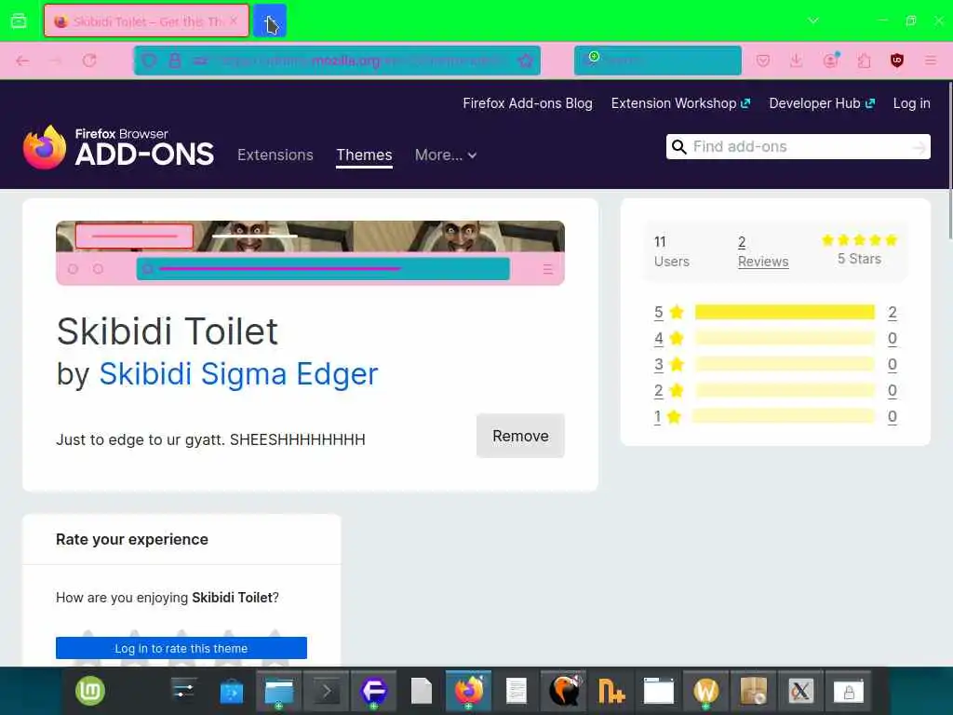
Task: Open gold W app taskbar icon
Action: 705,692
